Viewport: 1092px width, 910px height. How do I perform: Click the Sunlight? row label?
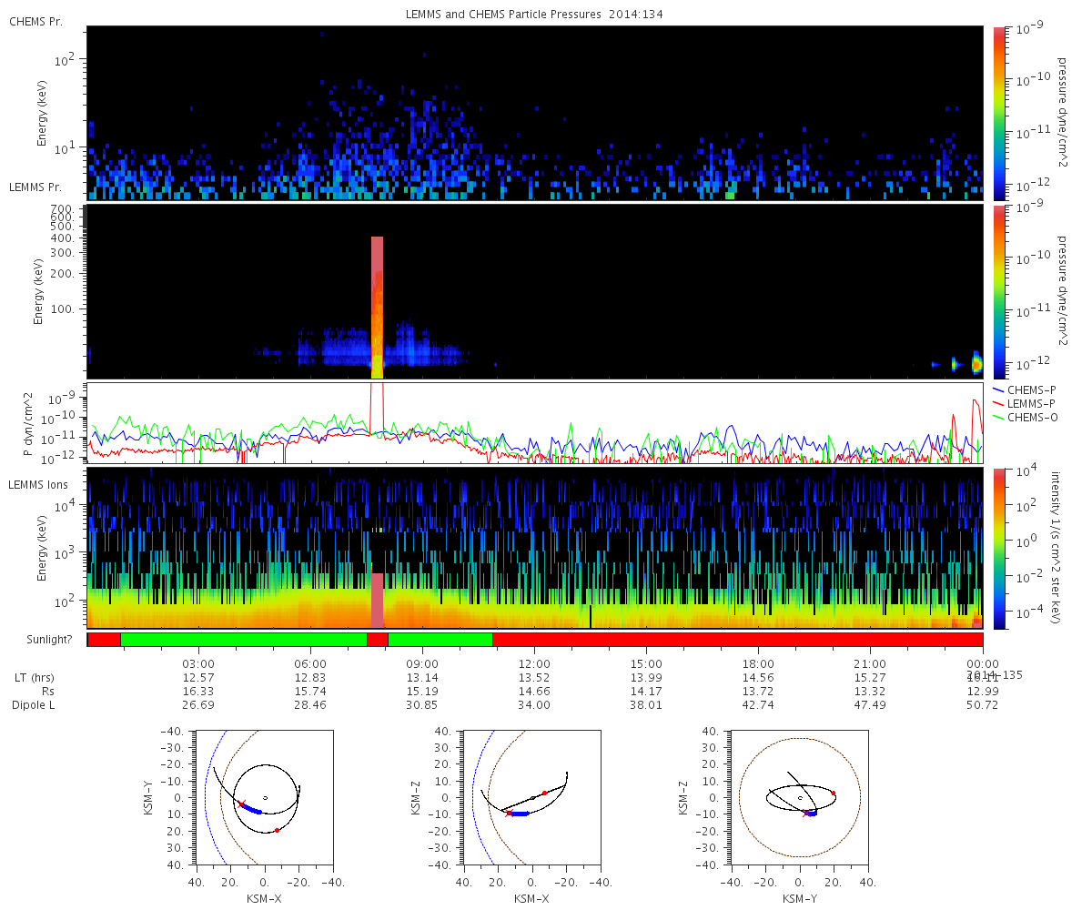click(x=43, y=641)
